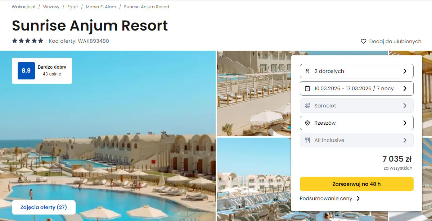432x221 pixels.
Task: Open the All Inclusive board option chevron
Action: (405, 140)
